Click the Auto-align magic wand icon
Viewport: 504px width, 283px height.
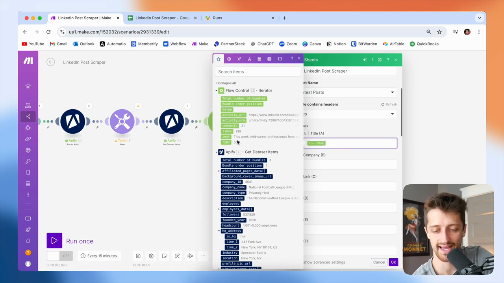tap(177, 256)
